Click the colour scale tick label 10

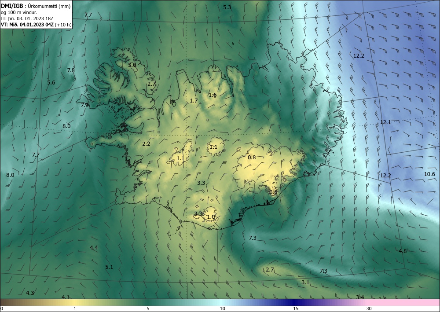[x=223, y=308]
